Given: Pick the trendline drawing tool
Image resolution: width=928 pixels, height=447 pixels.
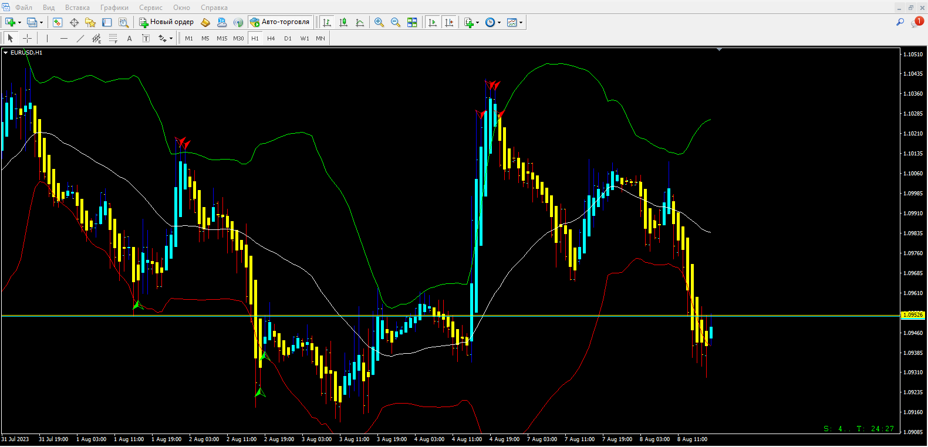Looking at the screenshot, I should point(80,38).
